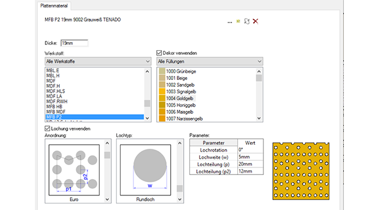Screen dimensions: 373x210
Task: Click the Dicke input field
Action: pyautogui.click(x=74, y=43)
